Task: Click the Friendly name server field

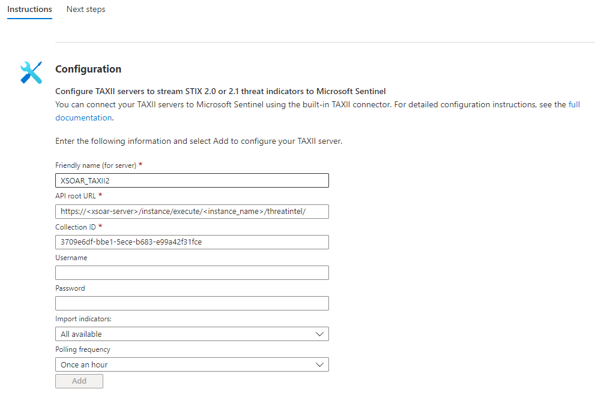Action: (x=192, y=180)
